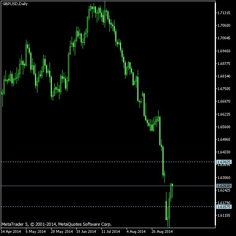Click the 1.61790 price axis value
236x236 pixels.
tap(224, 203)
